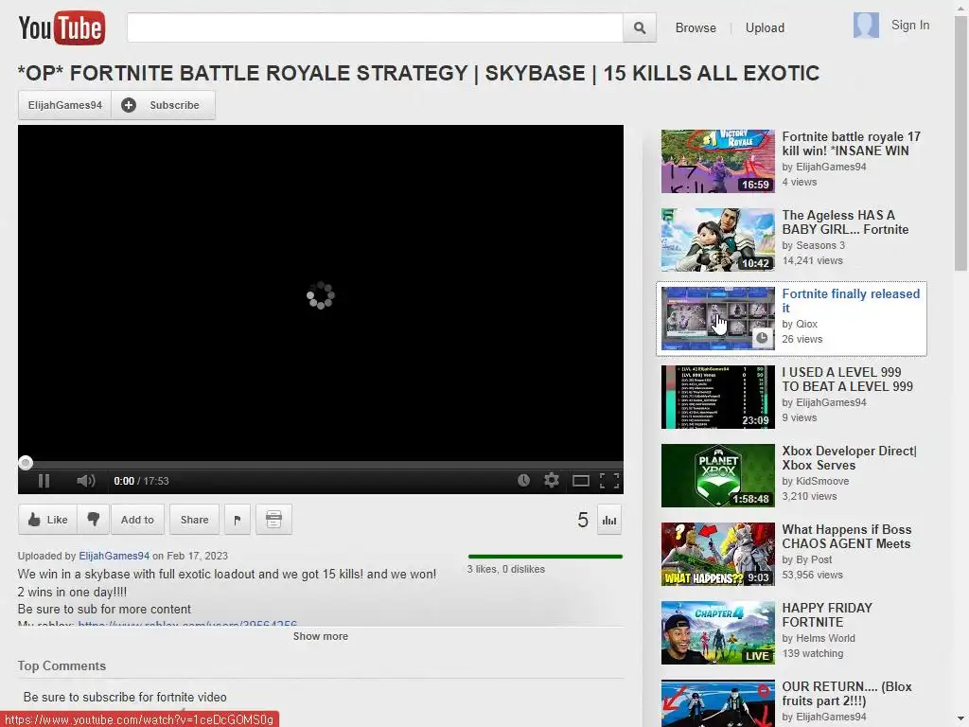Open Xbox Developer Direct title link
The width and height of the screenshot is (969, 727).
point(849,457)
